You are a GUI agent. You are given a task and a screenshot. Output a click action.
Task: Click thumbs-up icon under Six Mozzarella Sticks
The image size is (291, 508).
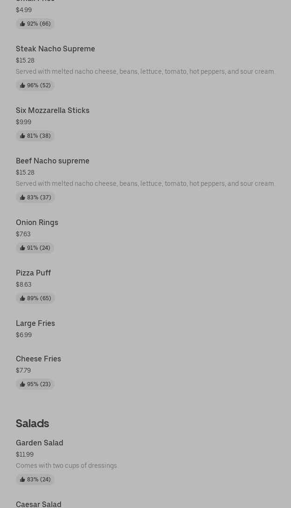pos(22,136)
